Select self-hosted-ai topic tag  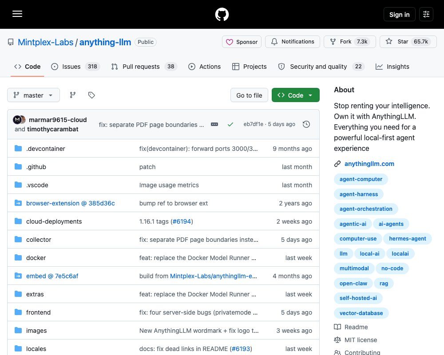click(358, 298)
